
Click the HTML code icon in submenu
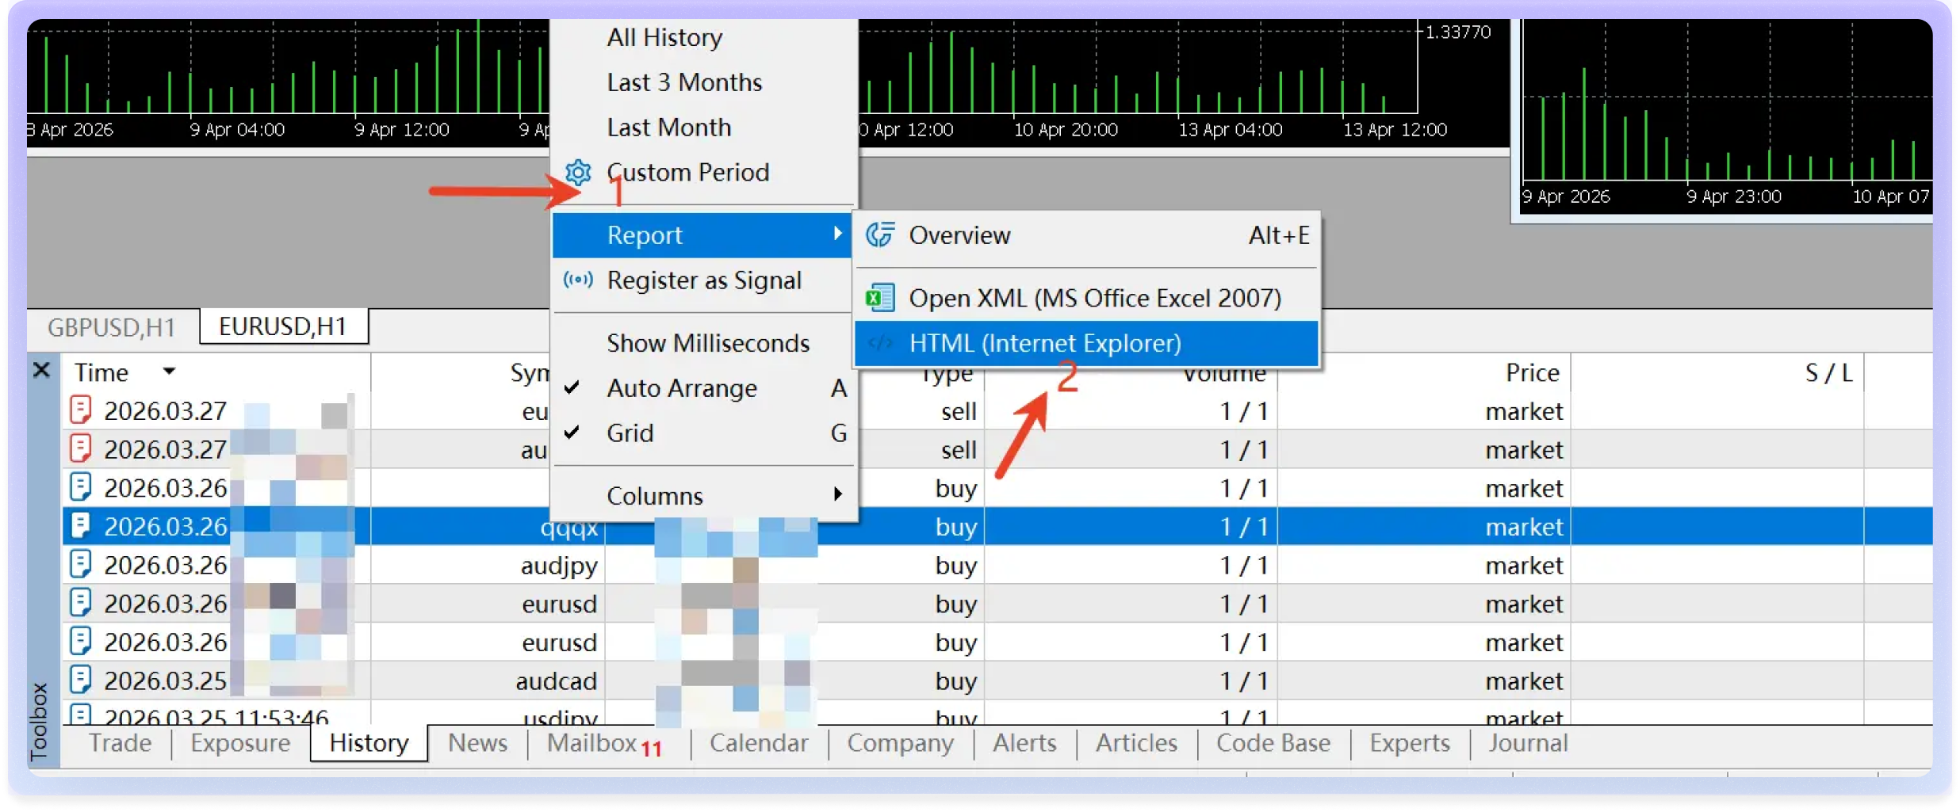[880, 343]
